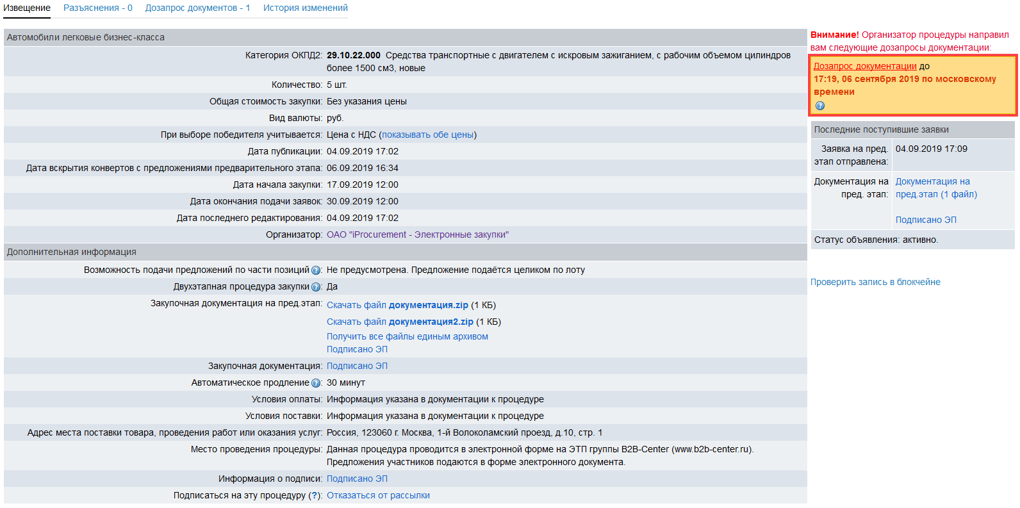Open Подписано ЭП under preliminary stage documentation
1020x508 pixels.
click(357, 349)
